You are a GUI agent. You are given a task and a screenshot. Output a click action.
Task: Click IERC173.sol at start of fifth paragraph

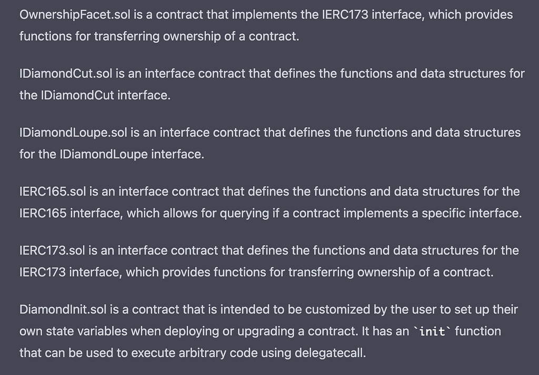[52, 251]
